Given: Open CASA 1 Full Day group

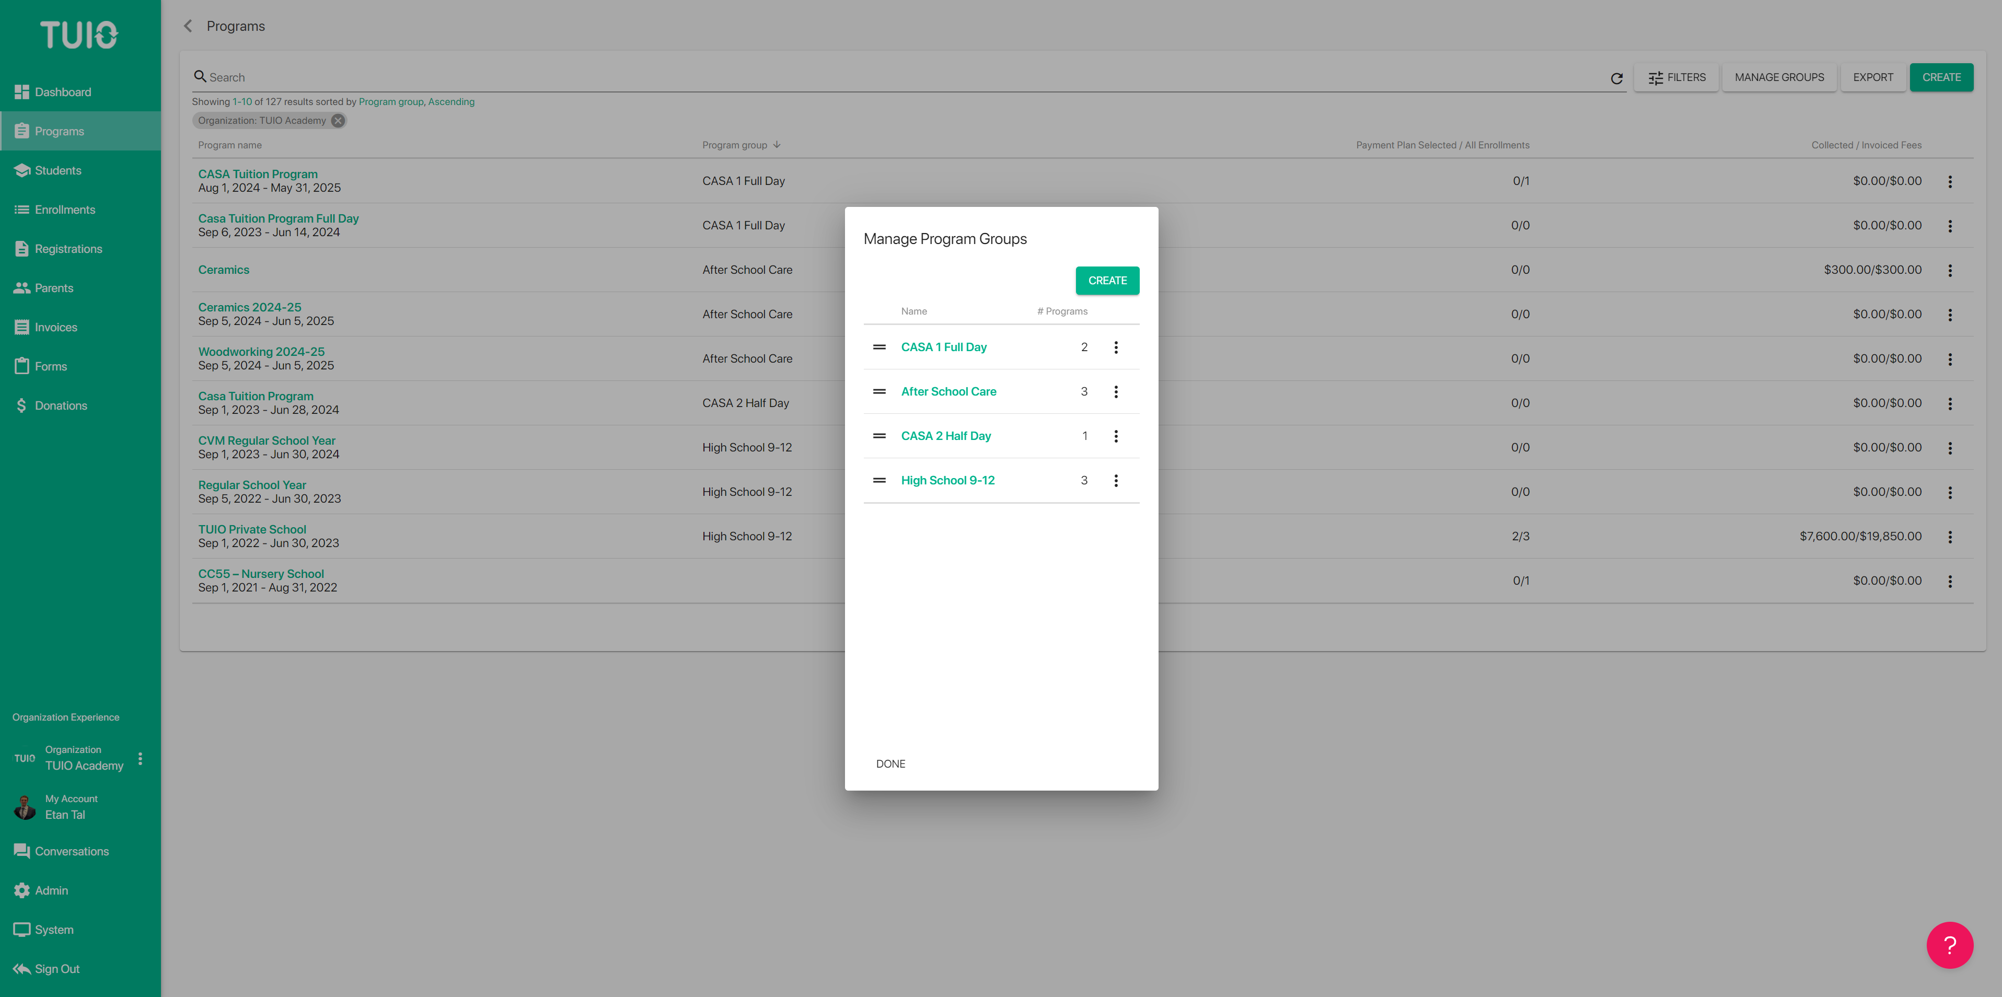Looking at the screenshot, I should [x=943, y=347].
